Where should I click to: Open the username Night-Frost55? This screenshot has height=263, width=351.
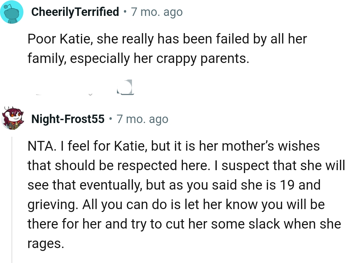coord(67,119)
